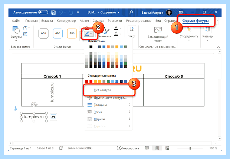Switch to Print Layout view icon
This screenshot has width=230, height=159.
point(157,148)
